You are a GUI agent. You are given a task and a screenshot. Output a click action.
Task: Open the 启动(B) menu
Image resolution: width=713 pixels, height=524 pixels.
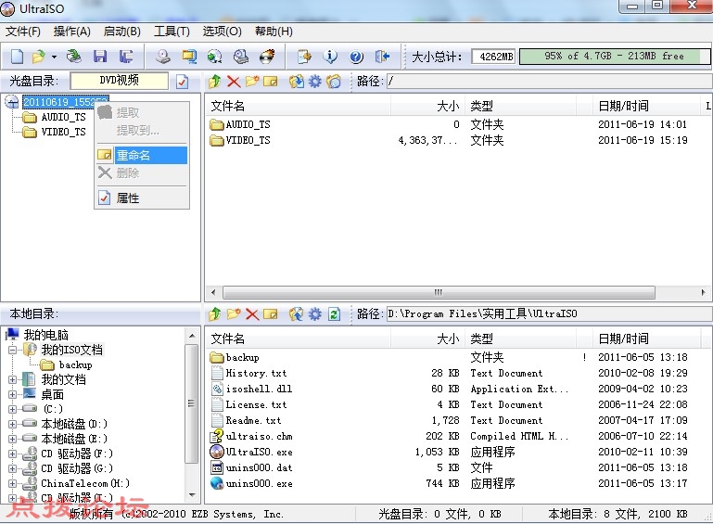(x=121, y=32)
